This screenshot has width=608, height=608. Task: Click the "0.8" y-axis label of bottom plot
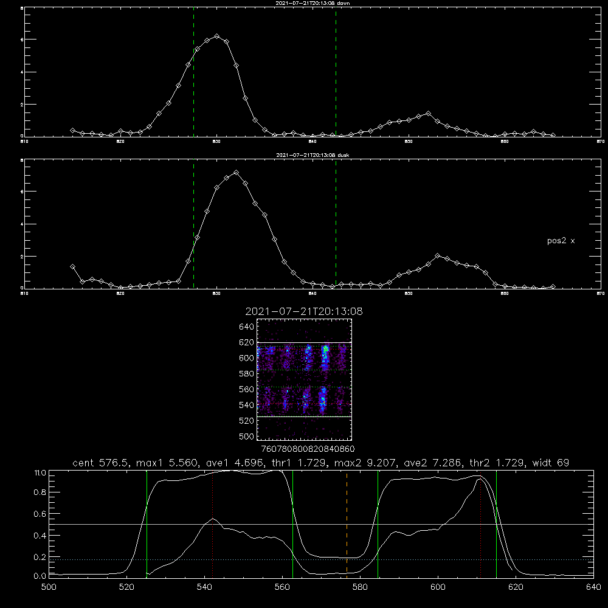coord(40,492)
